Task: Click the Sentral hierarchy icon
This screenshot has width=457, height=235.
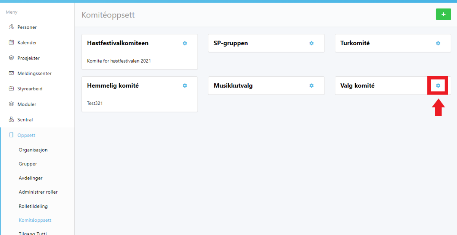Action: (11, 120)
